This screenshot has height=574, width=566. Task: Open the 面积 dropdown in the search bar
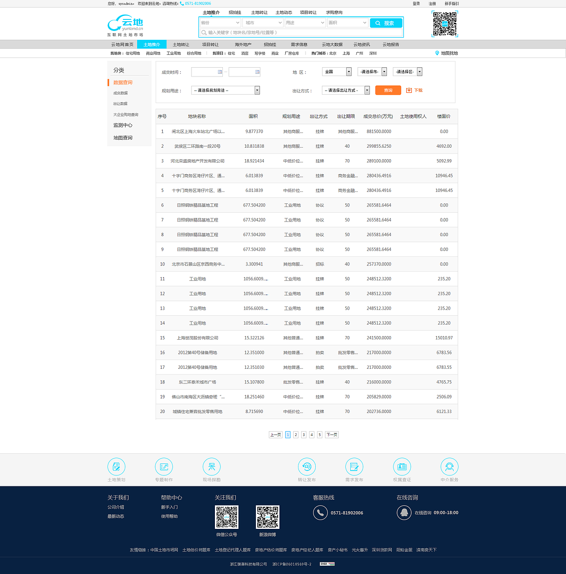348,23
